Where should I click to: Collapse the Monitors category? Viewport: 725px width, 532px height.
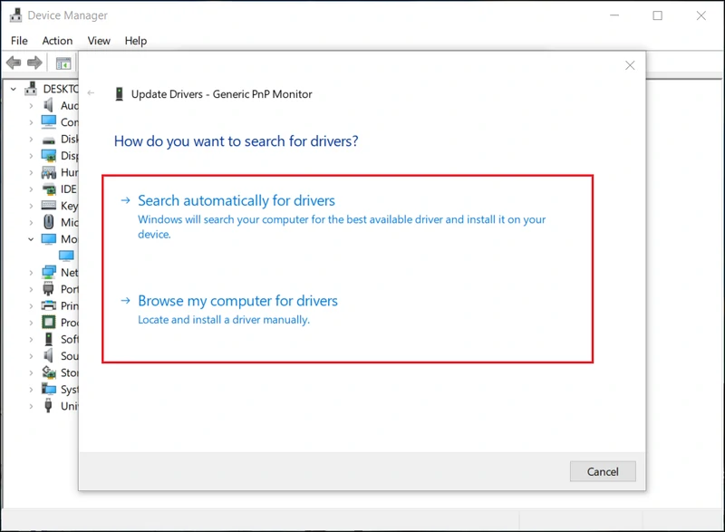[30, 239]
